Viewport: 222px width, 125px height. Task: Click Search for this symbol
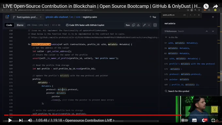[x=177, y=91]
